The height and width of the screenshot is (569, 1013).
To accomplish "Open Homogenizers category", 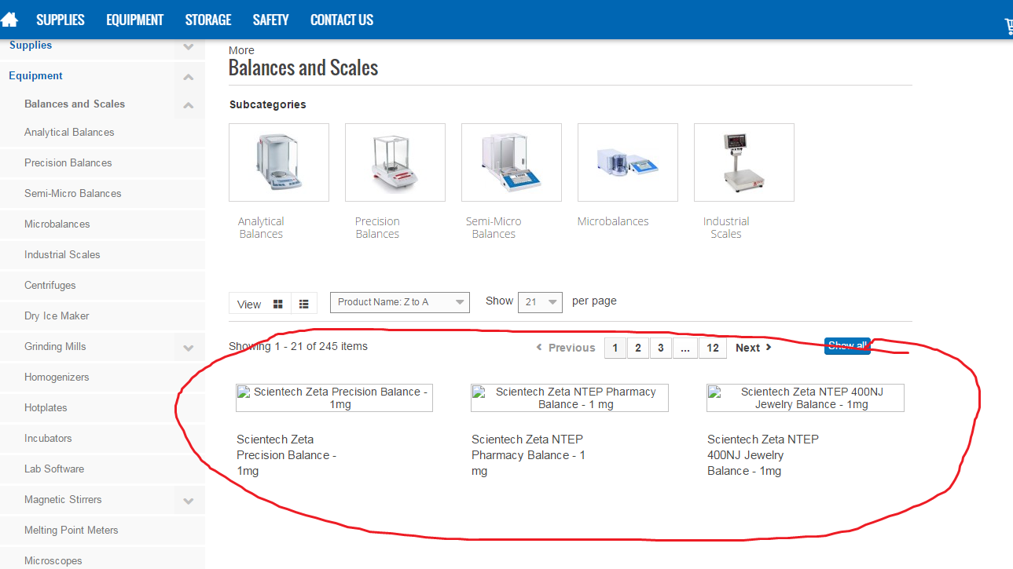I will point(57,377).
